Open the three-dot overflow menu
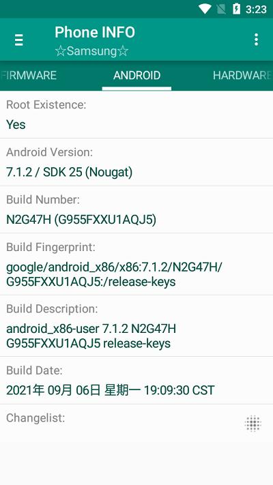This screenshot has height=485, width=273. coord(256,40)
